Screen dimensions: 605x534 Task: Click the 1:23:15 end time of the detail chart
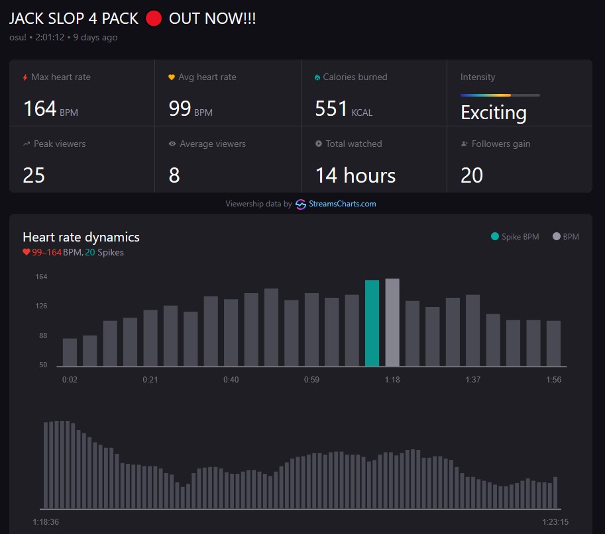(555, 521)
